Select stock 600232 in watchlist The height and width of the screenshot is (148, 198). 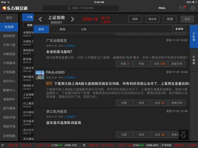pyautogui.click(x=28, y=34)
